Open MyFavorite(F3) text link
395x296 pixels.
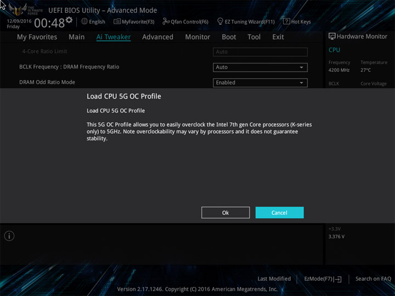138,21
